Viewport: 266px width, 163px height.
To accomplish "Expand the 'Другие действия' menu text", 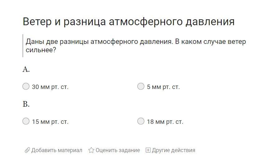I will pos(173,150).
